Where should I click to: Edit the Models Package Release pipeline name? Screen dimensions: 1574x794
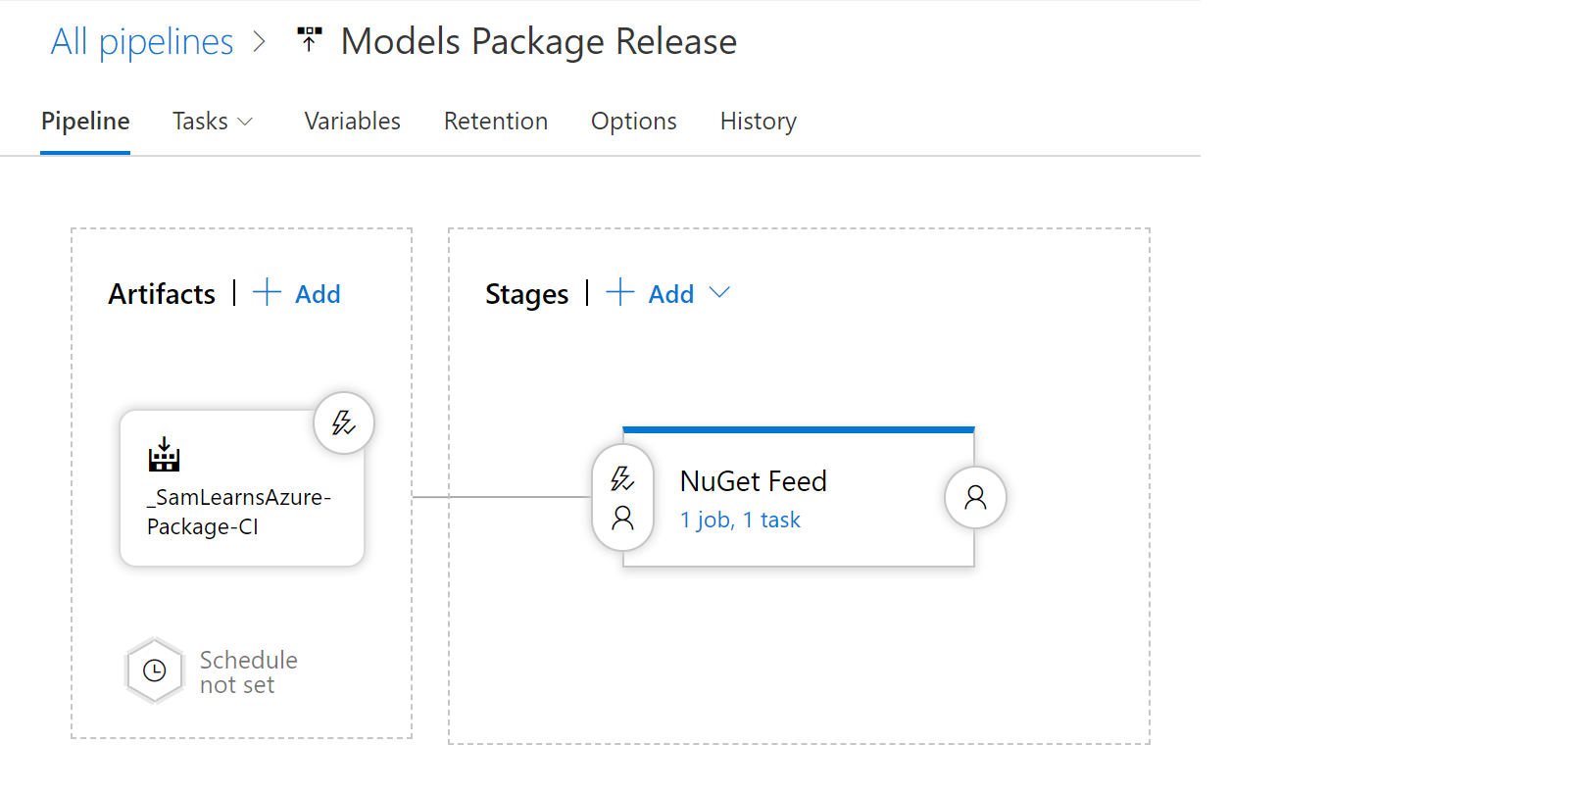[538, 41]
